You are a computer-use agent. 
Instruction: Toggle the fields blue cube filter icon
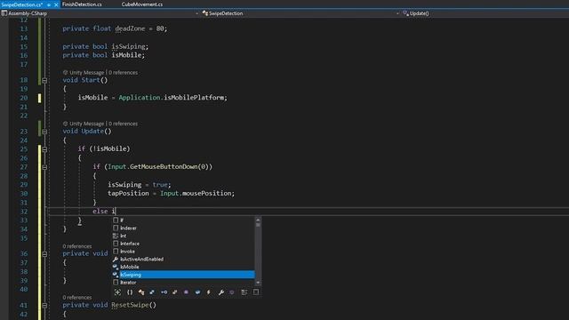(x=197, y=292)
